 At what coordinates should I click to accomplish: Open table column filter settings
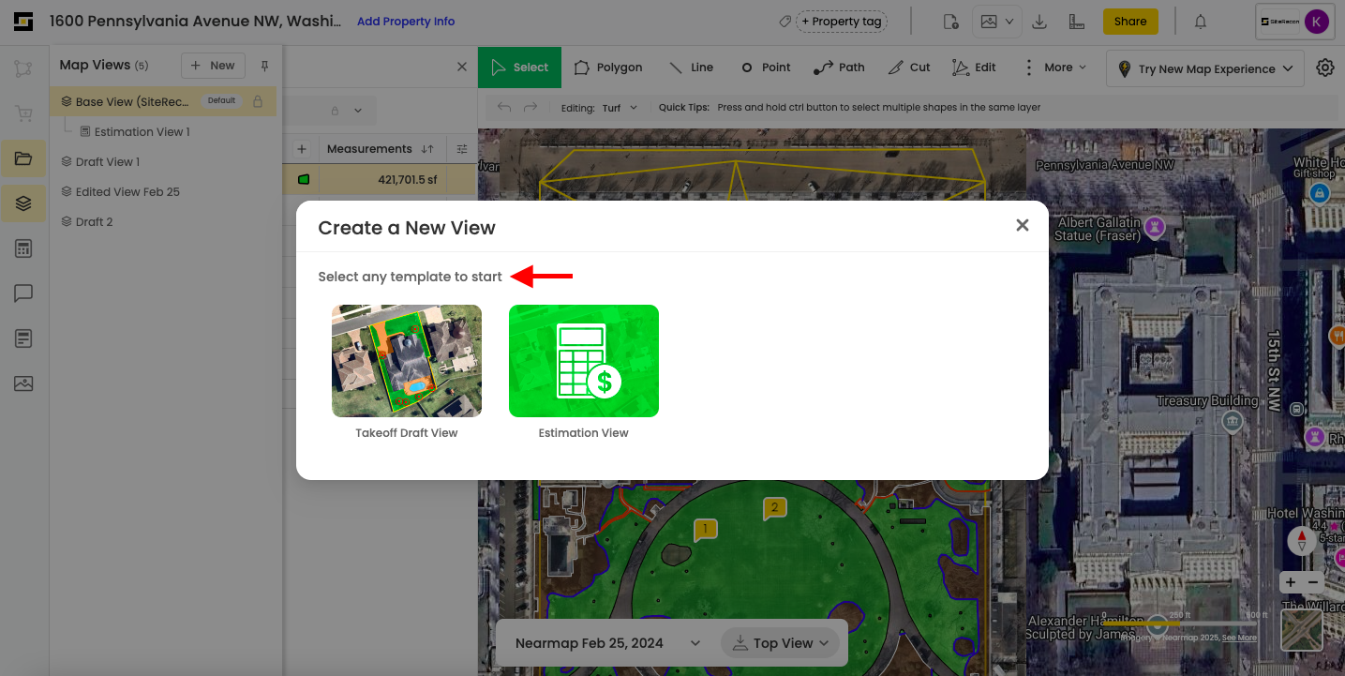pyautogui.click(x=462, y=149)
